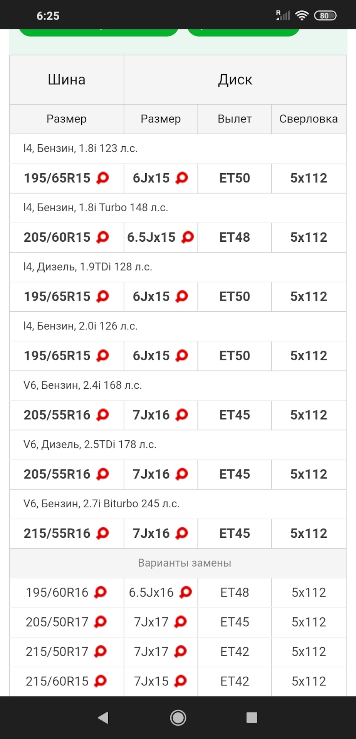Select the I4 Дизель 1.9TDi 128 л.с. row
356x739 pixels.
pyautogui.click(x=88, y=267)
